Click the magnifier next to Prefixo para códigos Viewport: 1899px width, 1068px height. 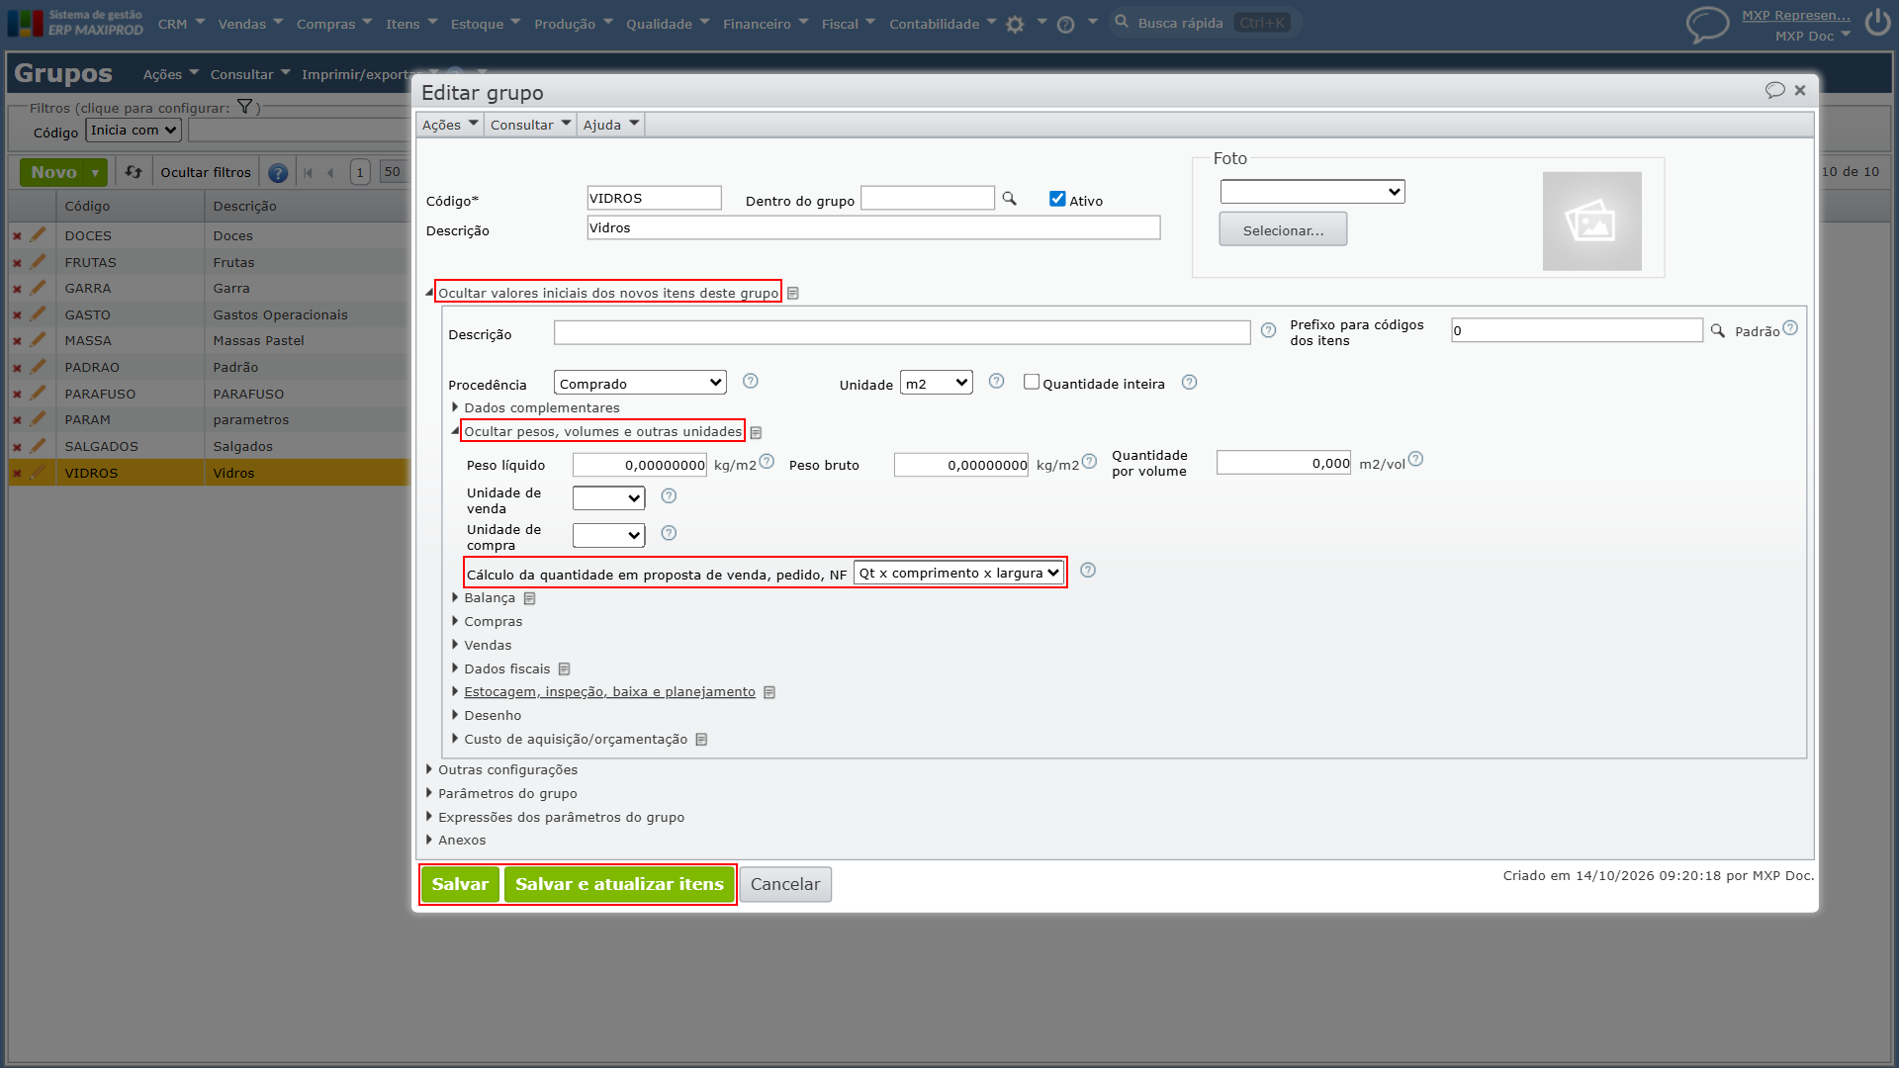[x=1718, y=331]
